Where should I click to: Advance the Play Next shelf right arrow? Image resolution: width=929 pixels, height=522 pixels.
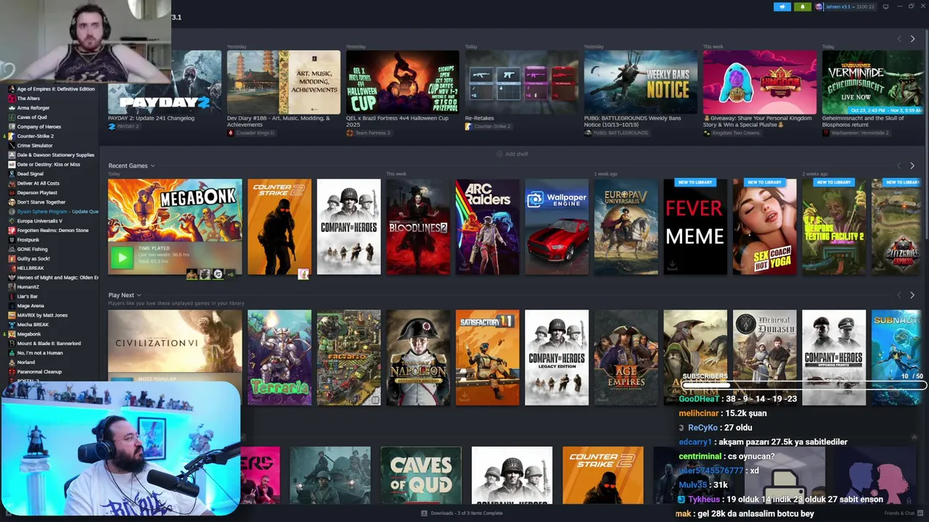(912, 295)
